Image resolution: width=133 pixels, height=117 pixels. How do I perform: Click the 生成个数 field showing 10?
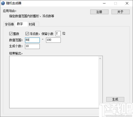tap(32, 46)
